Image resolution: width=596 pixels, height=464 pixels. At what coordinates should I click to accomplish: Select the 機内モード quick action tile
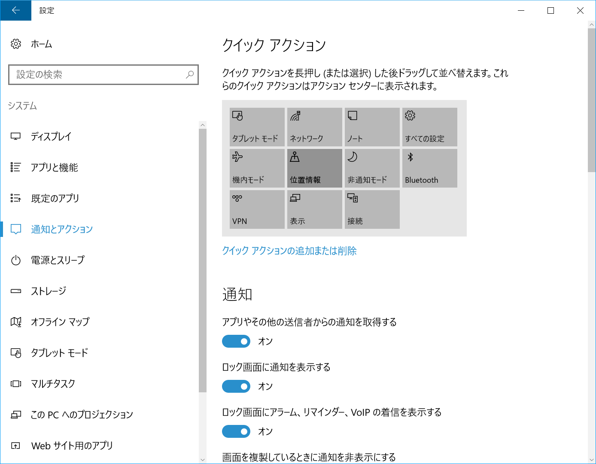tap(256, 168)
